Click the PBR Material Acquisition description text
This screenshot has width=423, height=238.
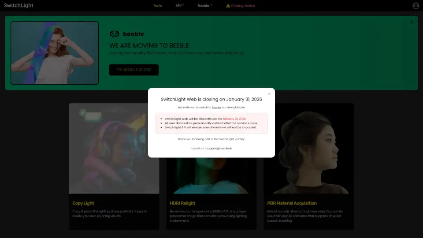point(305,216)
